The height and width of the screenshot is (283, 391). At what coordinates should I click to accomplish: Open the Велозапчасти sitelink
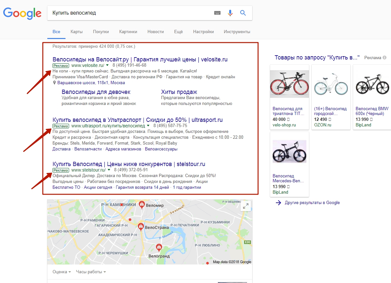tap(88, 149)
